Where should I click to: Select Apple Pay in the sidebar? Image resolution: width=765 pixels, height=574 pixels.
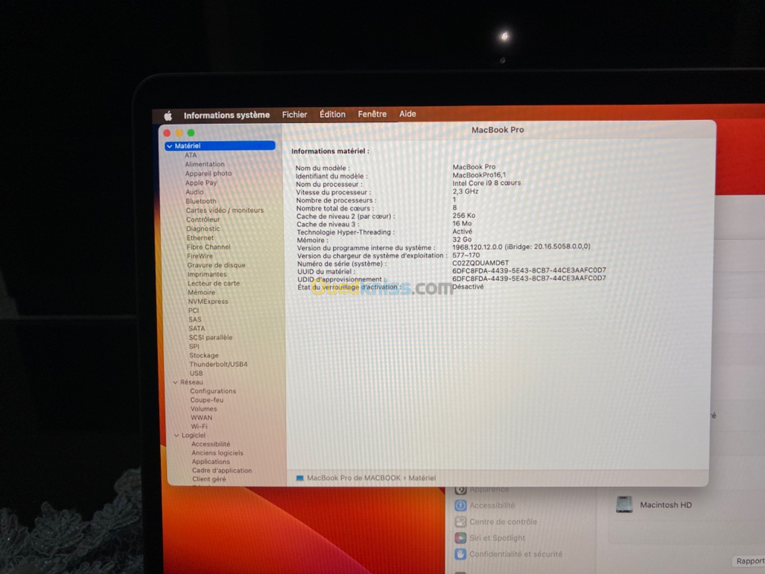tap(201, 183)
